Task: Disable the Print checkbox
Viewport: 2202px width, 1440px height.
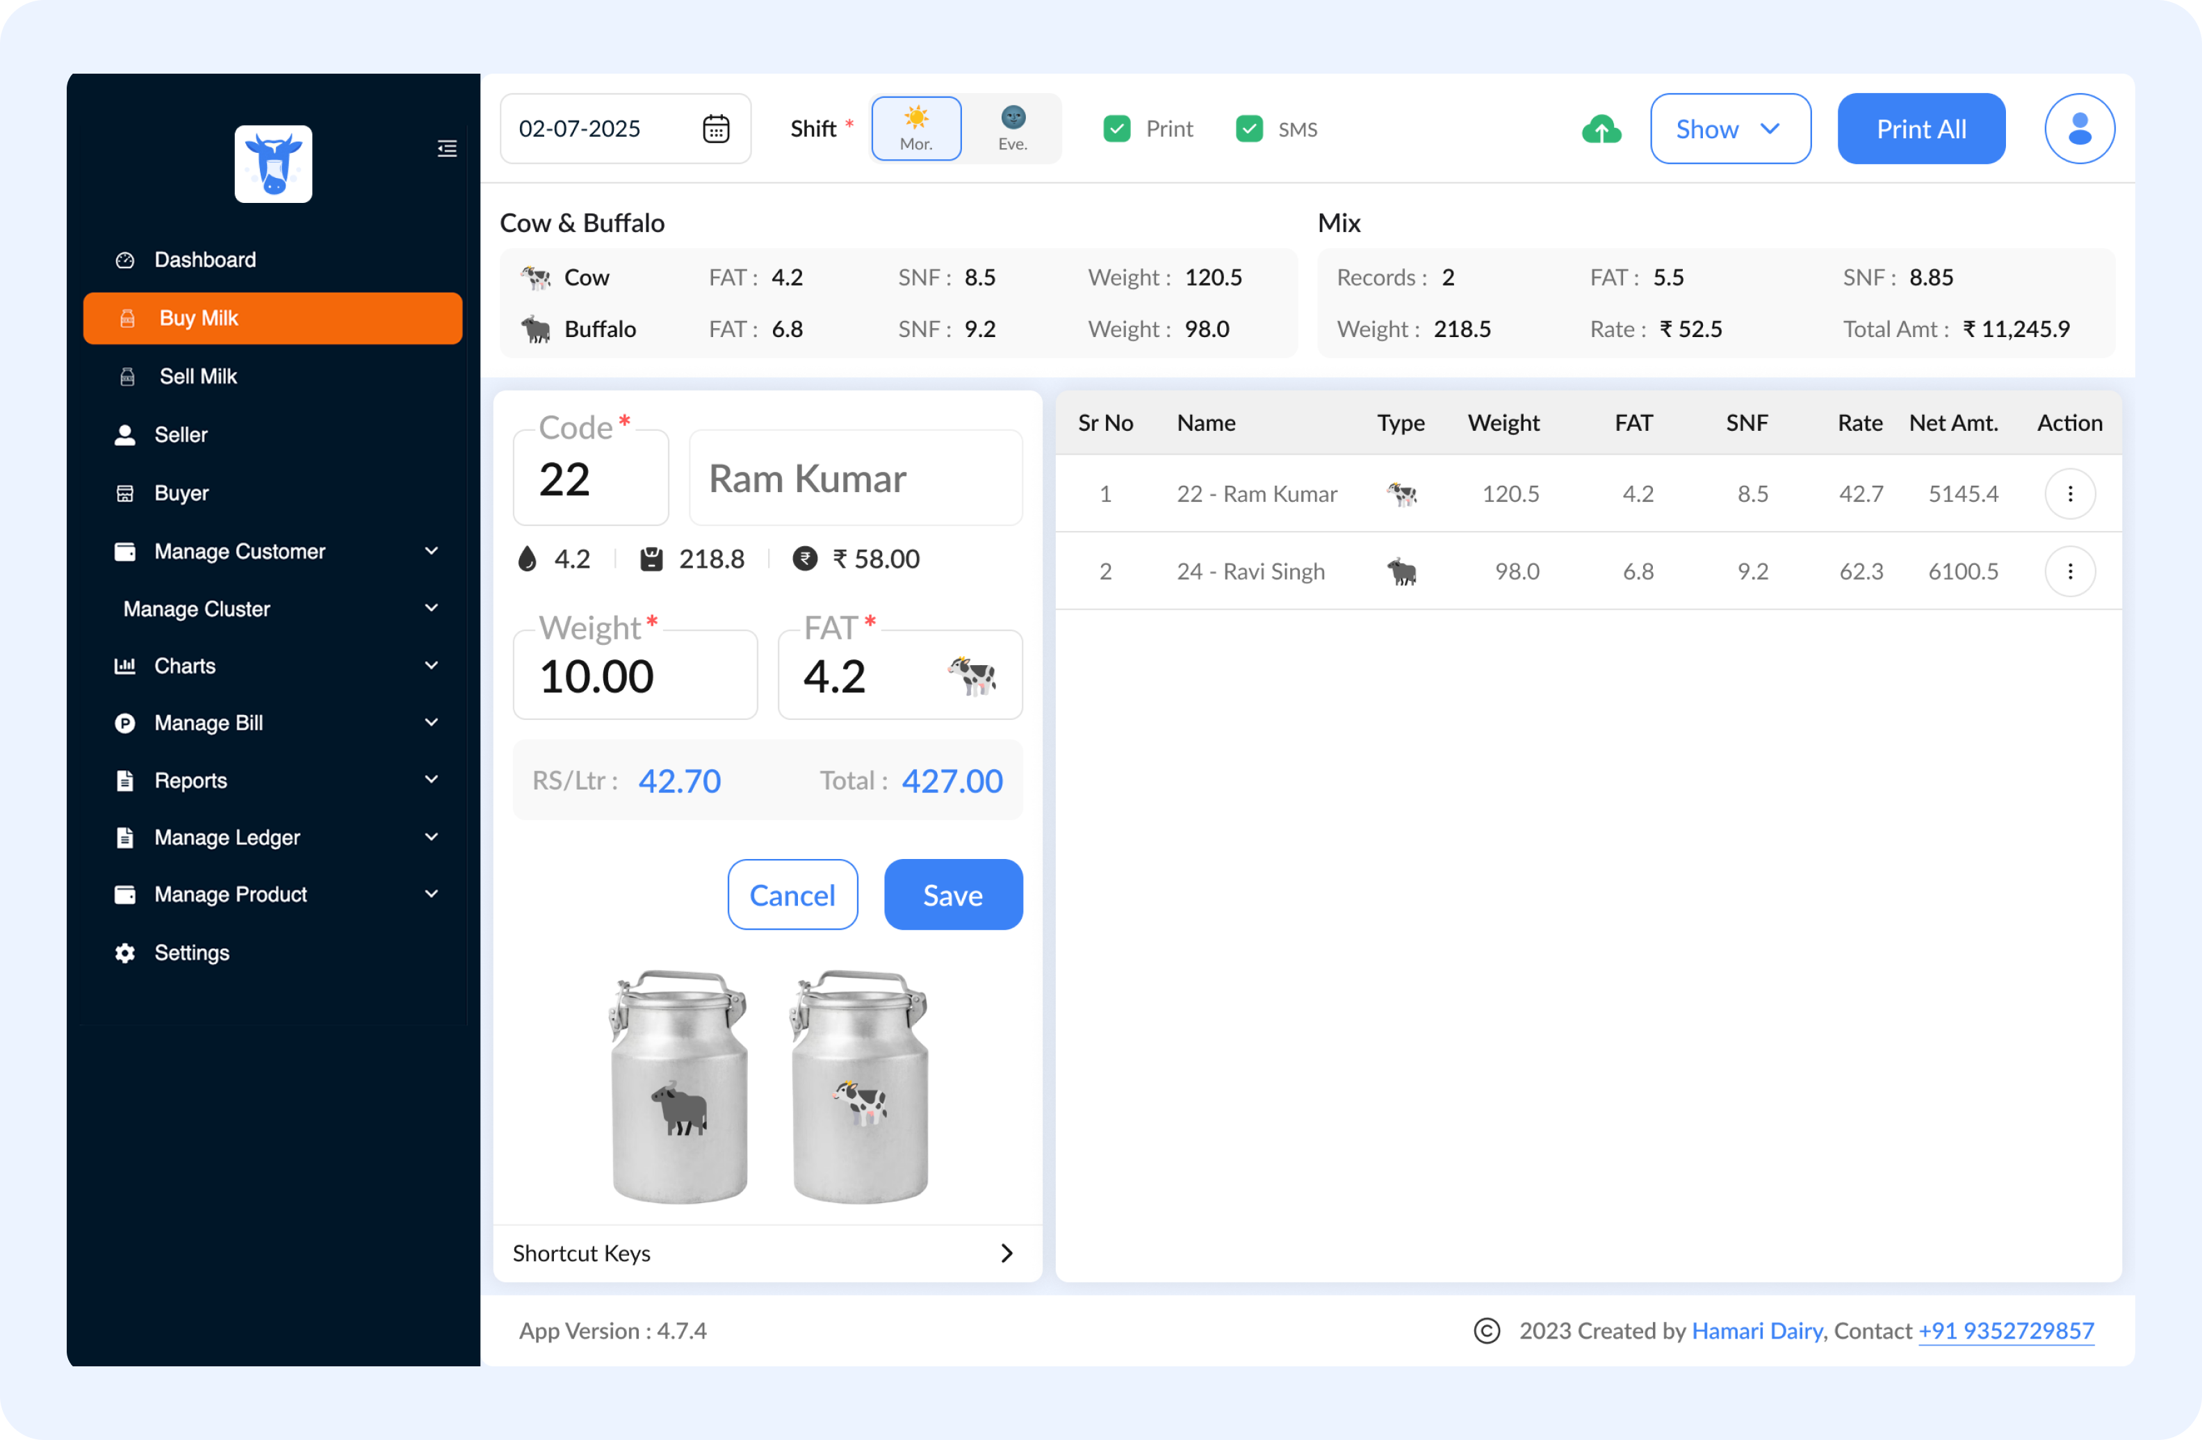Action: [1117, 129]
